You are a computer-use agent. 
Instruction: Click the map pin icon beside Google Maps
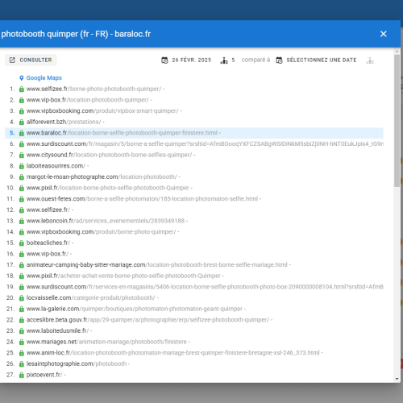(22, 78)
